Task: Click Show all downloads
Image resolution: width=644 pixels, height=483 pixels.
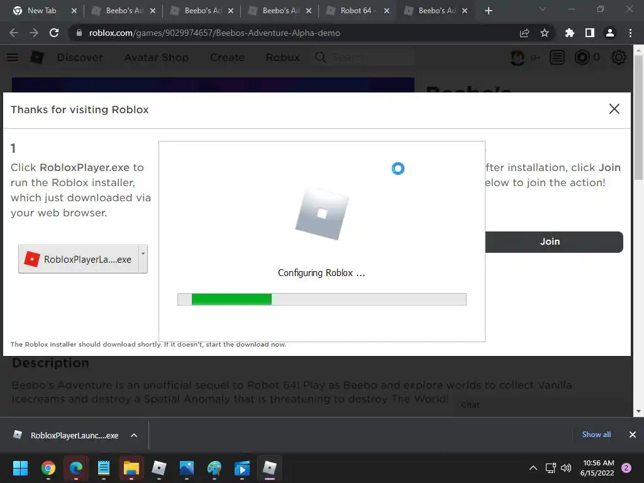Action: pyautogui.click(x=596, y=435)
